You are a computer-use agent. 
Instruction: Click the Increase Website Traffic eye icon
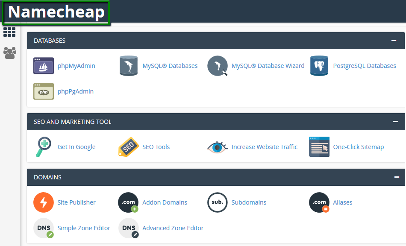point(218,147)
